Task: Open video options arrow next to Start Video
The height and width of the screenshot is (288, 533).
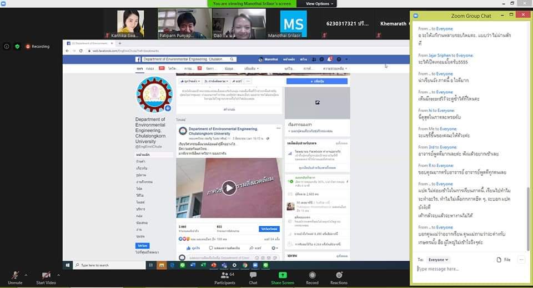Action: (x=59, y=275)
